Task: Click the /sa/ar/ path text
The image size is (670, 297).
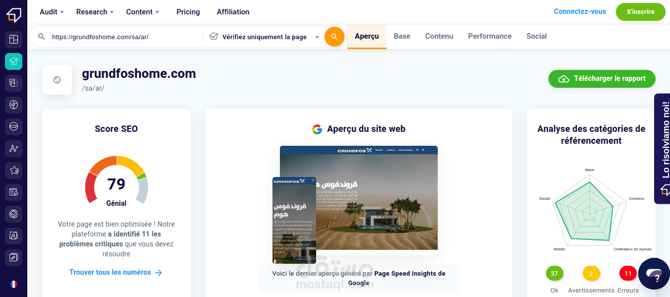Action: click(93, 88)
